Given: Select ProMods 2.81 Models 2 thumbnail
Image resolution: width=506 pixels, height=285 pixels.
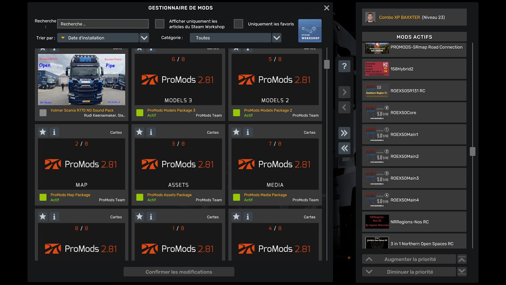Looking at the screenshot, I should point(275,80).
